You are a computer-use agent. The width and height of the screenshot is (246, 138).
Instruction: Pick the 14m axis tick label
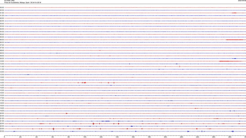point(117,137)
